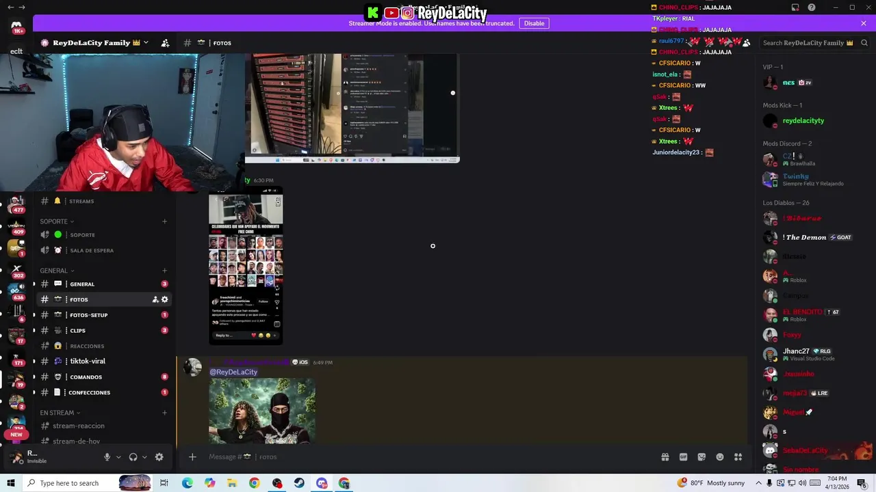
Task: Dismiss the Streamer Mode banner
Action: pos(864,23)
